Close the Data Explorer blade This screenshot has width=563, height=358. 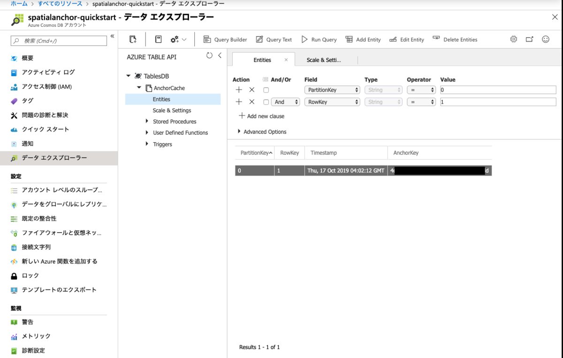point(555,17)
